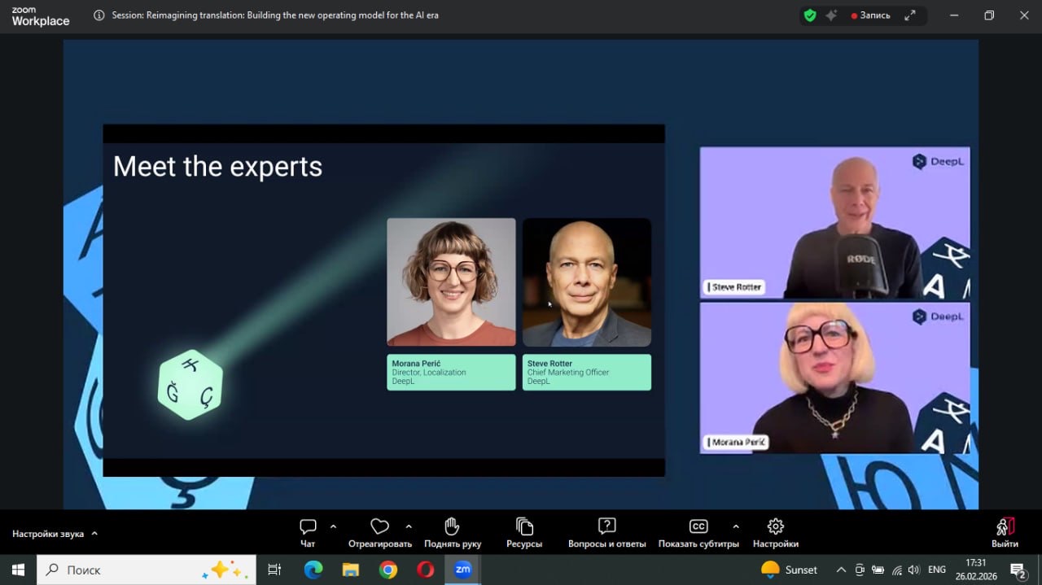The width and height of the screenshot is (1042, 585).
Task: Click the AI Companion sparkle icon
Action: pos(831,15)
